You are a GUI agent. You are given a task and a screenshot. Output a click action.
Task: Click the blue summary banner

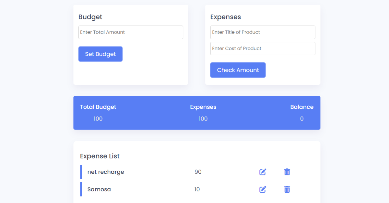tap(197, 112)
